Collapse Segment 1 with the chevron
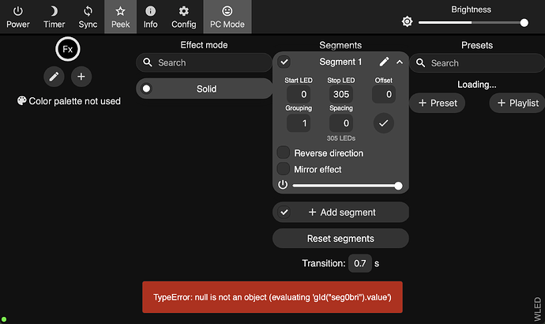545x324 pixels. [x=400, y=62]
